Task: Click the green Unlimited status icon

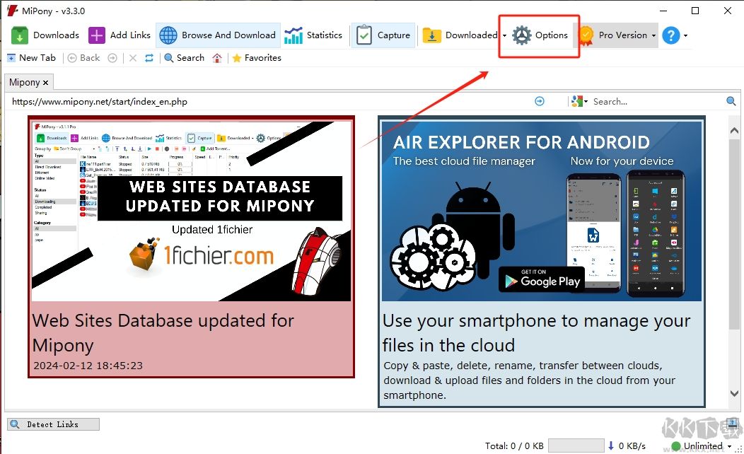Action: coord(676,446)
